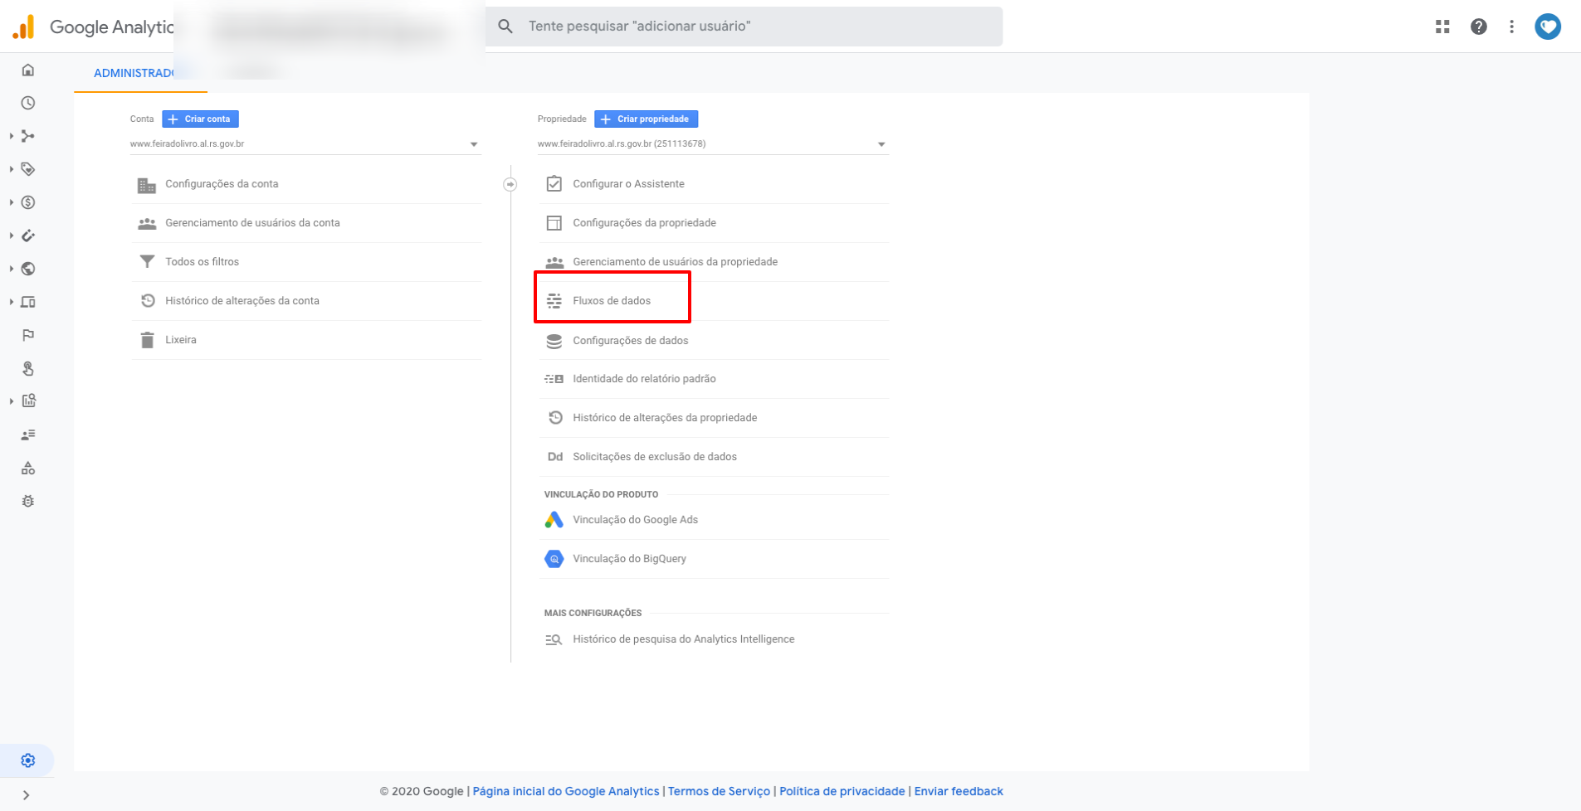Open Fluxos de dados
Screen dimensions: 1581x811
click(x=612, y=301)
